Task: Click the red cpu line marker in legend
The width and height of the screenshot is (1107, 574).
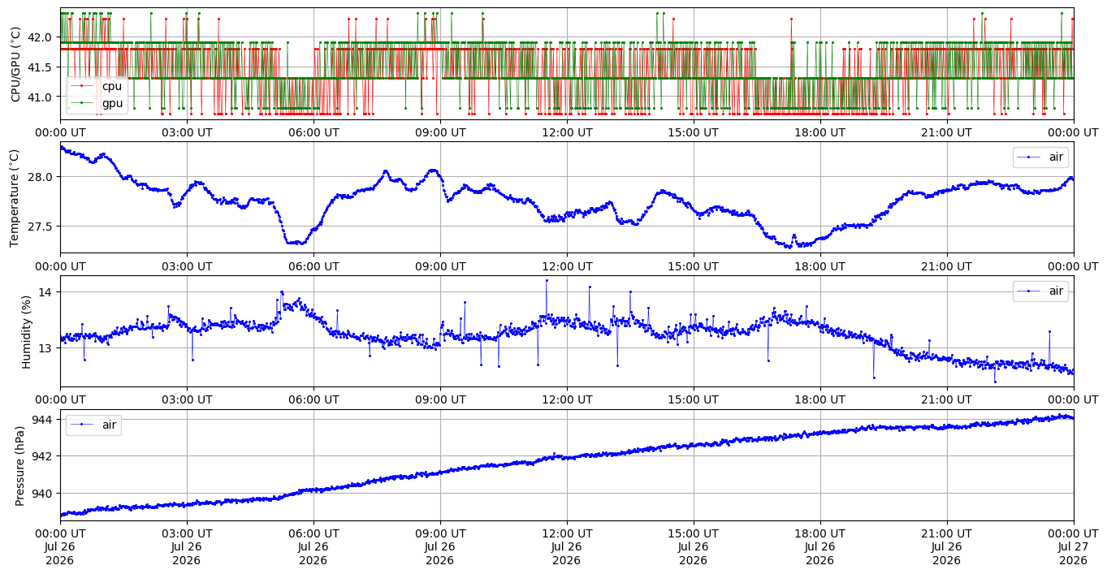Action: coord(82,86)
